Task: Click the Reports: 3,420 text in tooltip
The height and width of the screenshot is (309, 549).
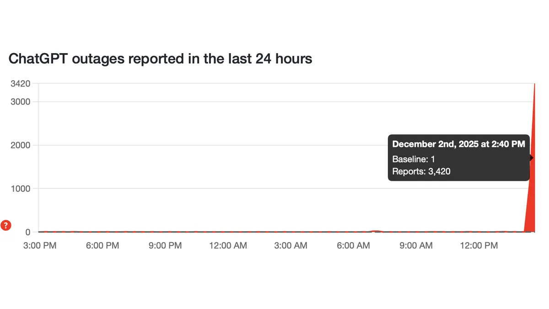Action: coord(421,172)
